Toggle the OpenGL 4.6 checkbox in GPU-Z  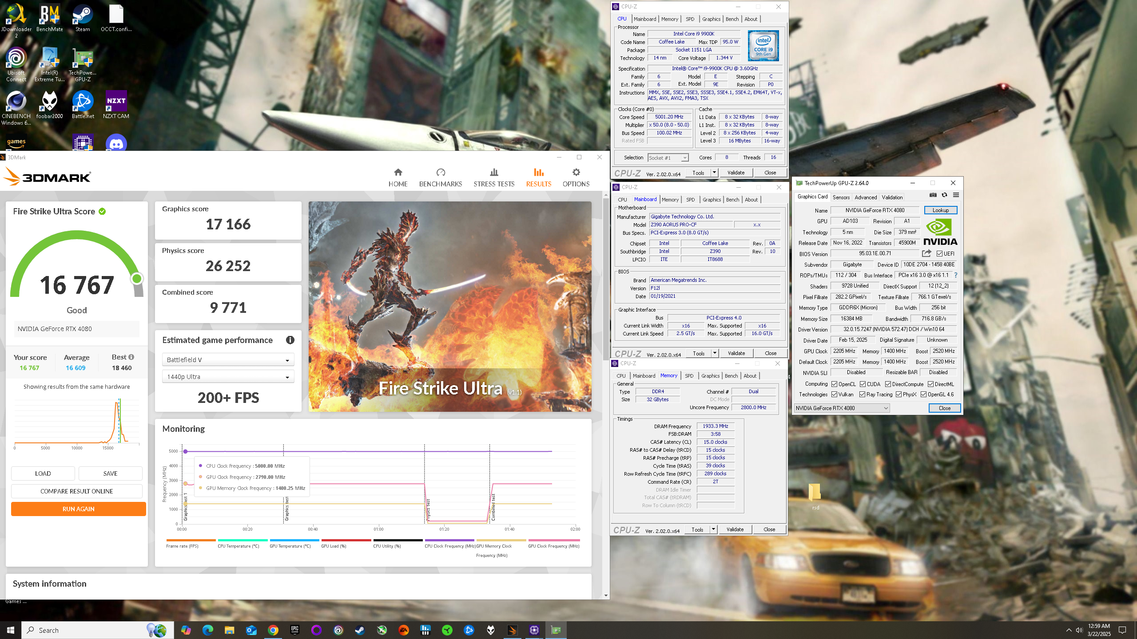click(x=924, y=394)
